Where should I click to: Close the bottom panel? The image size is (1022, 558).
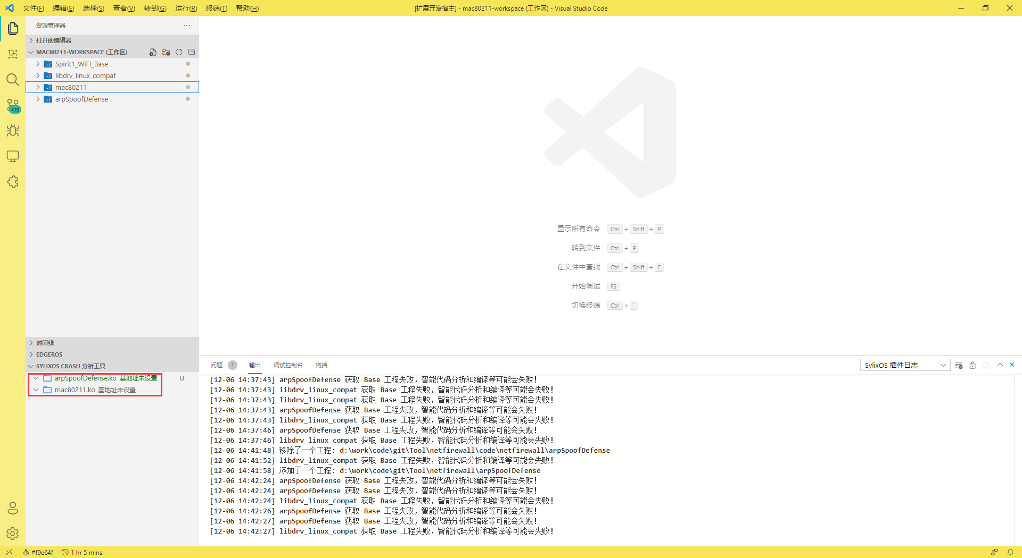pyautogui.click(x=1012, y=365)
